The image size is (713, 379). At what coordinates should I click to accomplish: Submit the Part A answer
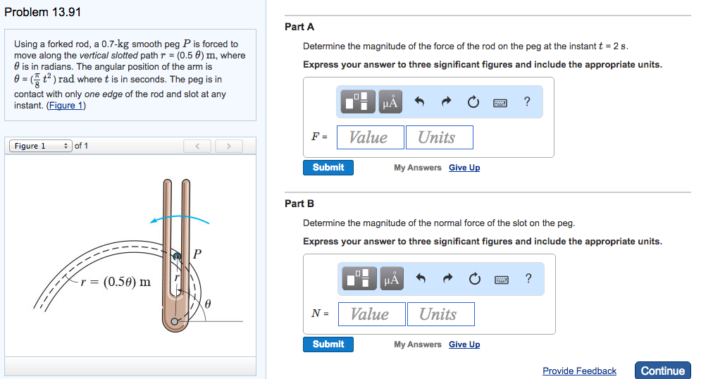coord(328,168)
